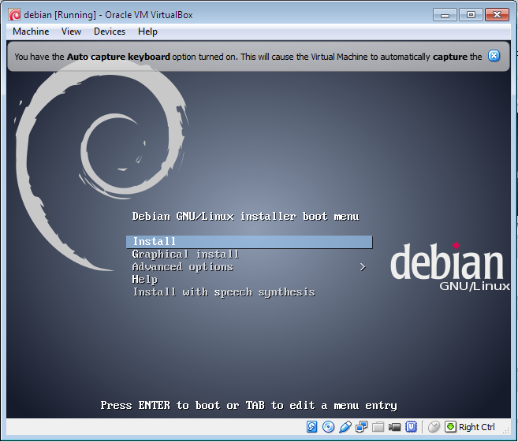Select the Install boot entry

pyautogui.click(x=249, y=242)
